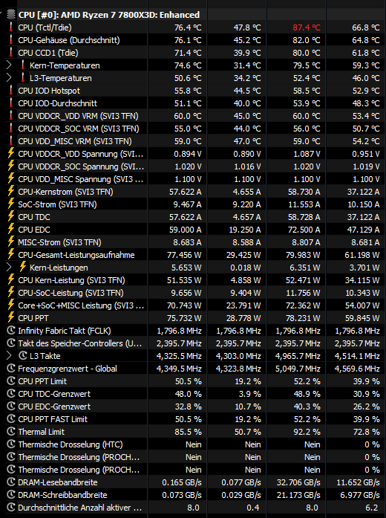Expand the Kern-Temperaturen group
Screen dimensions: 386x518
click(x=9, y=65)
